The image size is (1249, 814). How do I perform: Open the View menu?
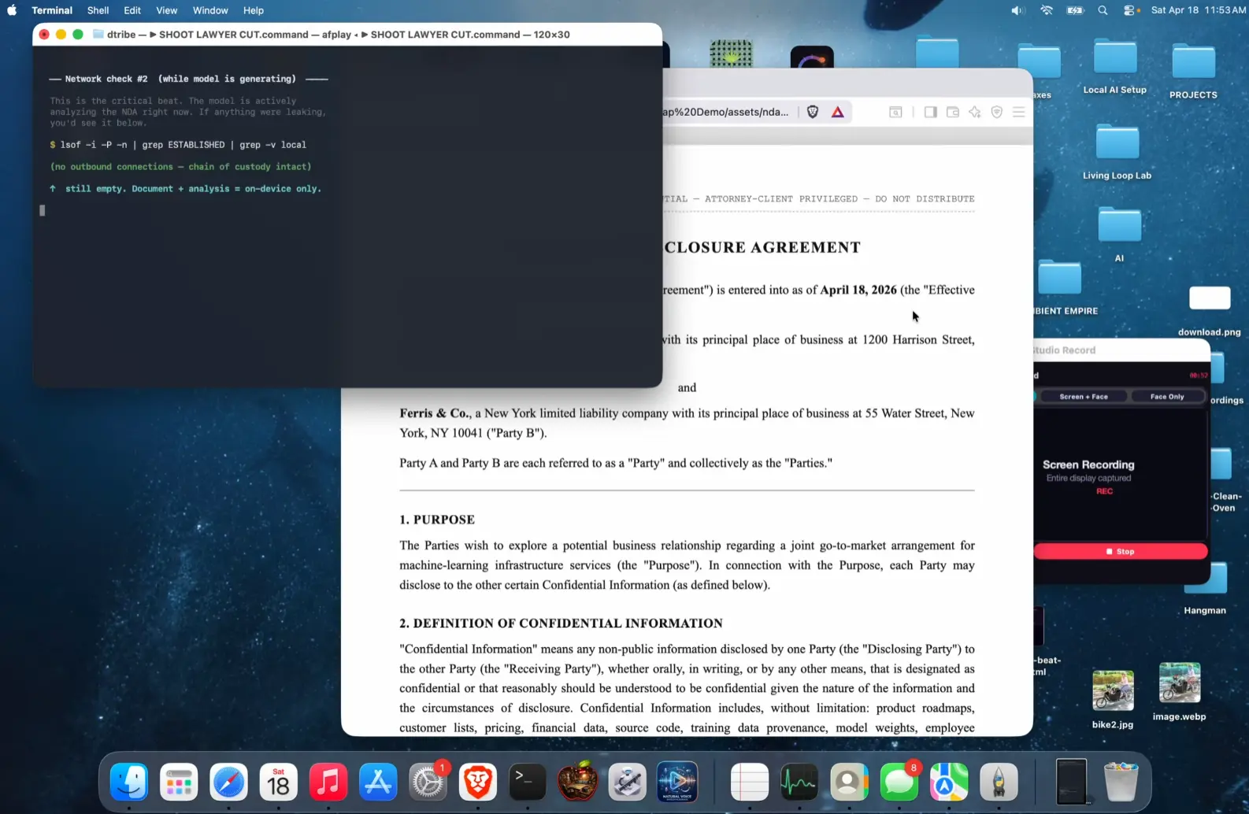(x=166, y=10)
